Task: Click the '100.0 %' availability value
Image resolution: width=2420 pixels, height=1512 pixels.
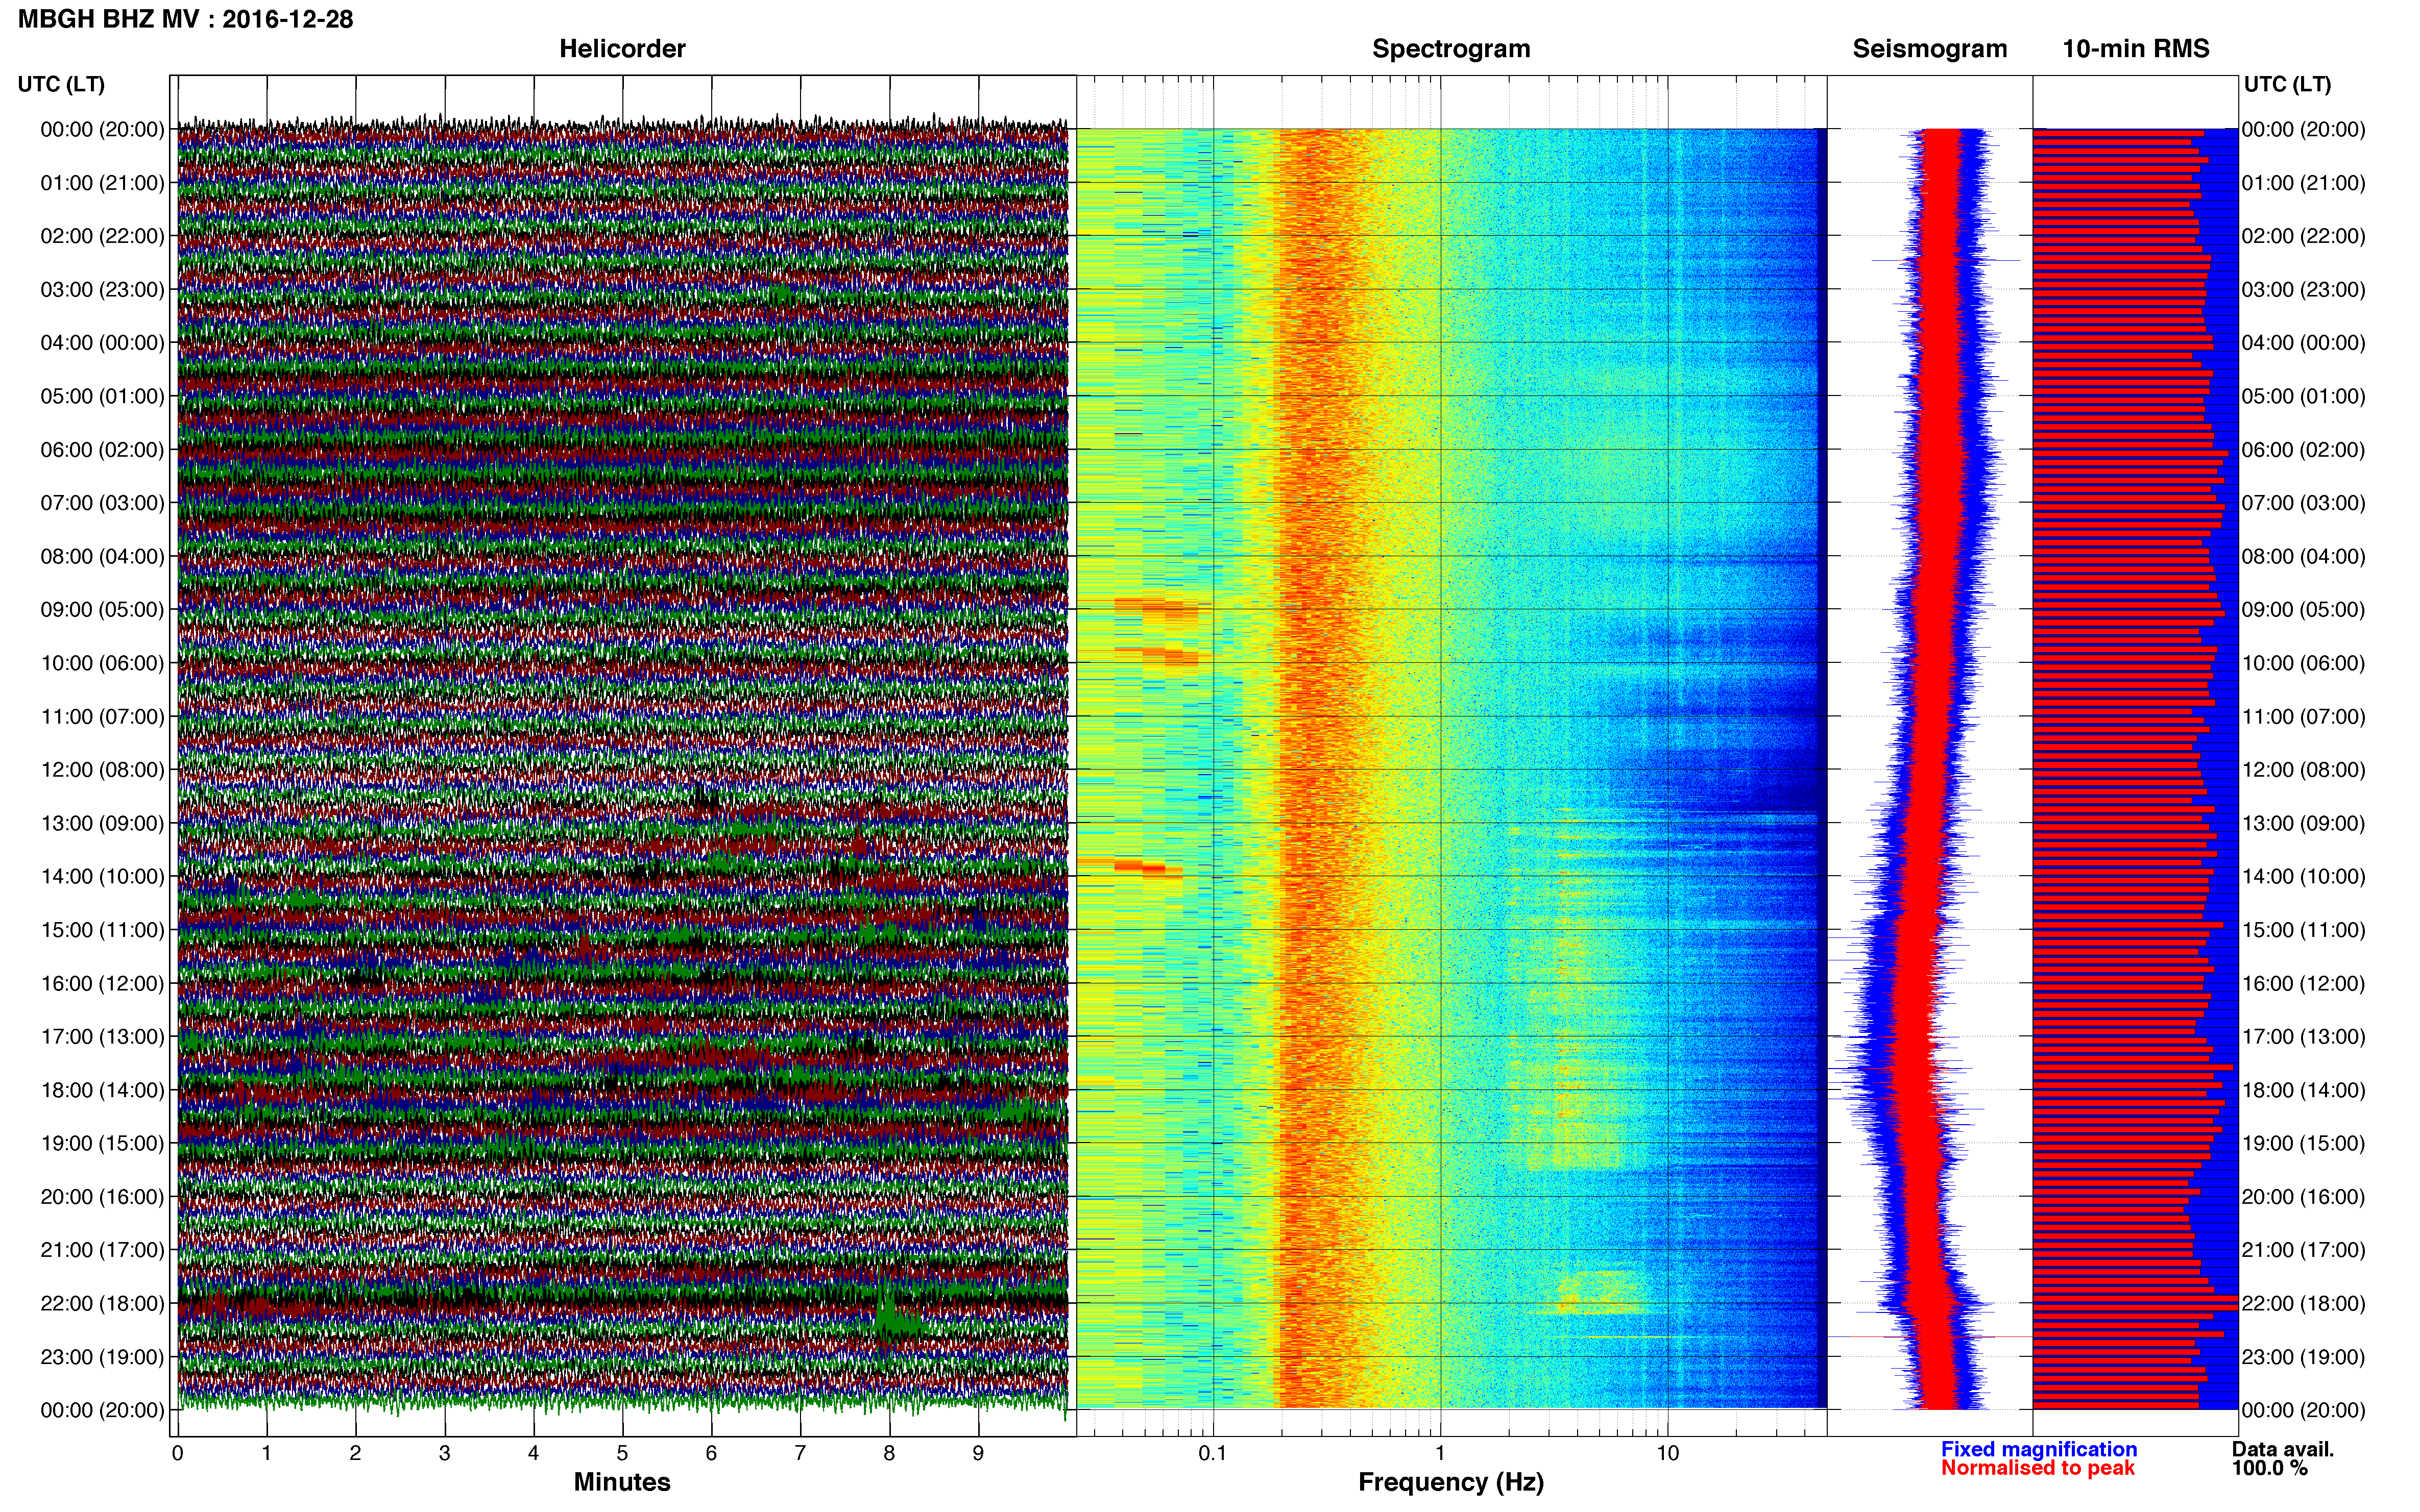Action: coord(2269,1468)
